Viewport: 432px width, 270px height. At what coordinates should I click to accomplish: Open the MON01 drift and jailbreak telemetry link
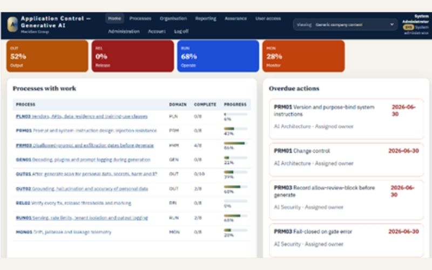click(x=64, y=232)
